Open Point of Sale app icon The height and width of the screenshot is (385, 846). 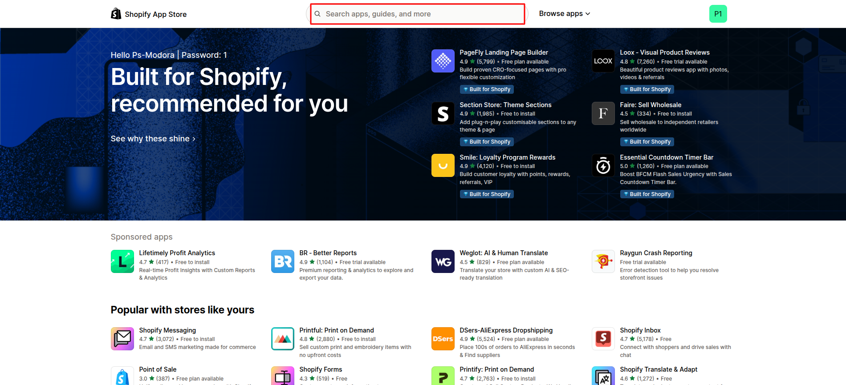[x=122, y=376]
